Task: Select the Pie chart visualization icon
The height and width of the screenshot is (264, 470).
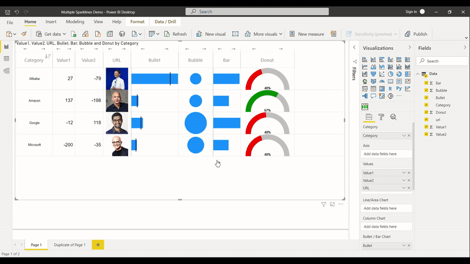Action: point(390,74)
